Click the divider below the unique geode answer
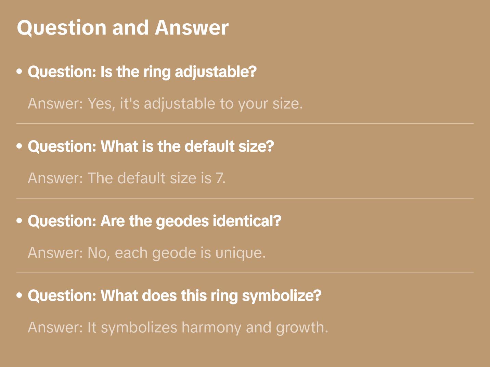 coord(245,273)
